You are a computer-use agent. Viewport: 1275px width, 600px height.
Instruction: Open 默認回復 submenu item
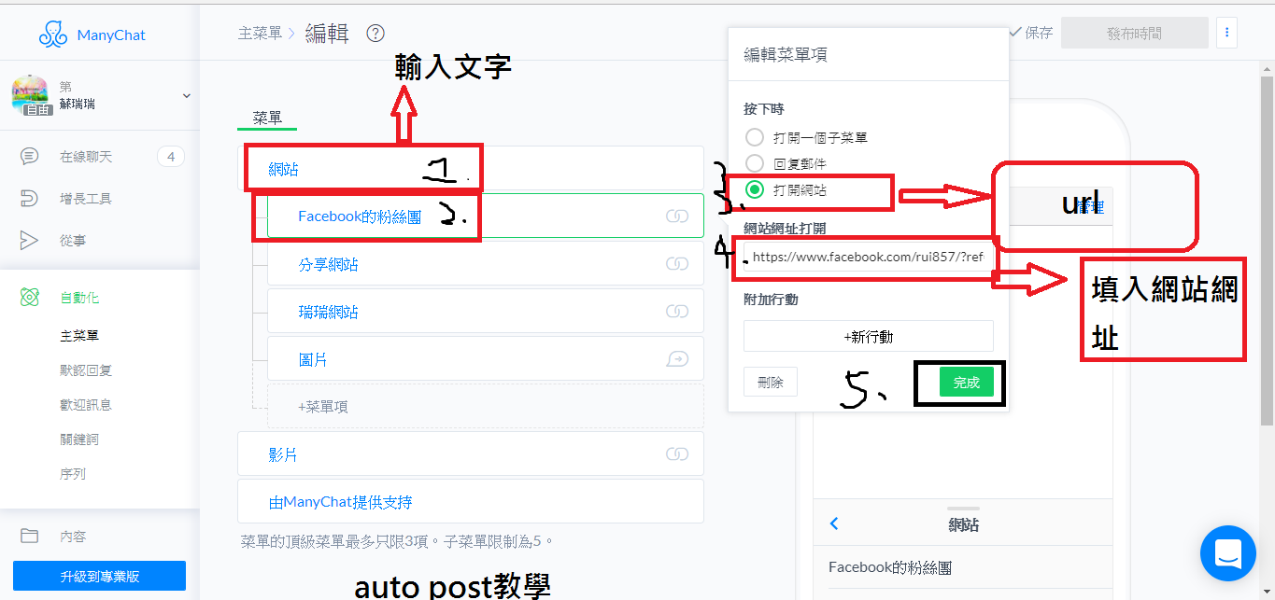coord(86,370)
